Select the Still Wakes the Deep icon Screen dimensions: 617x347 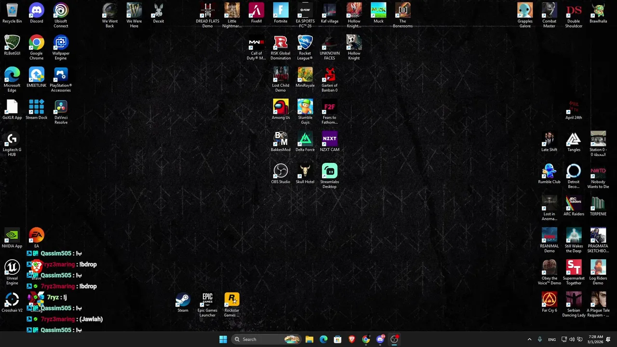coord(574,240)
